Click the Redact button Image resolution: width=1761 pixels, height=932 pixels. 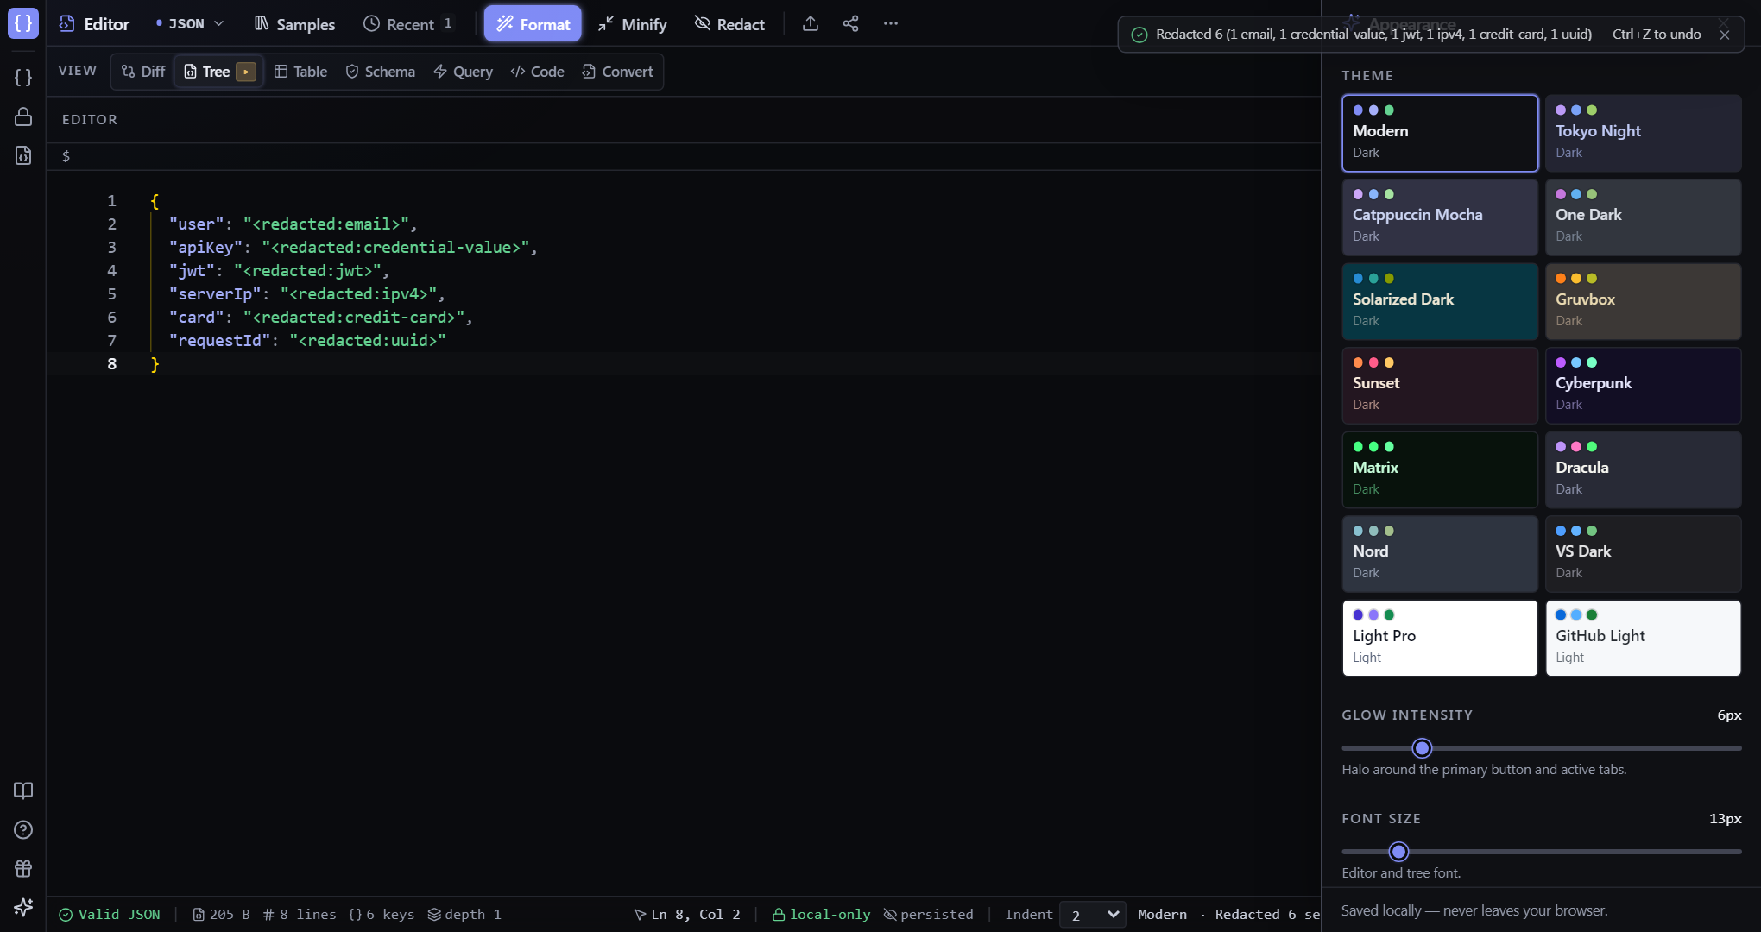[729, 24]
